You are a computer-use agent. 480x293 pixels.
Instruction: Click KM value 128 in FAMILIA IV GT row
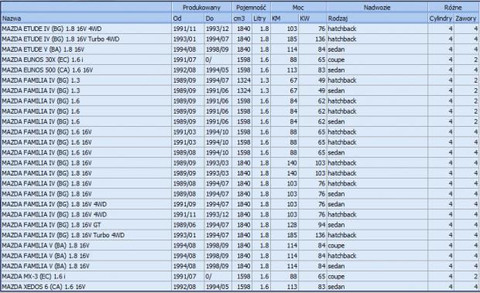[292, 225]
